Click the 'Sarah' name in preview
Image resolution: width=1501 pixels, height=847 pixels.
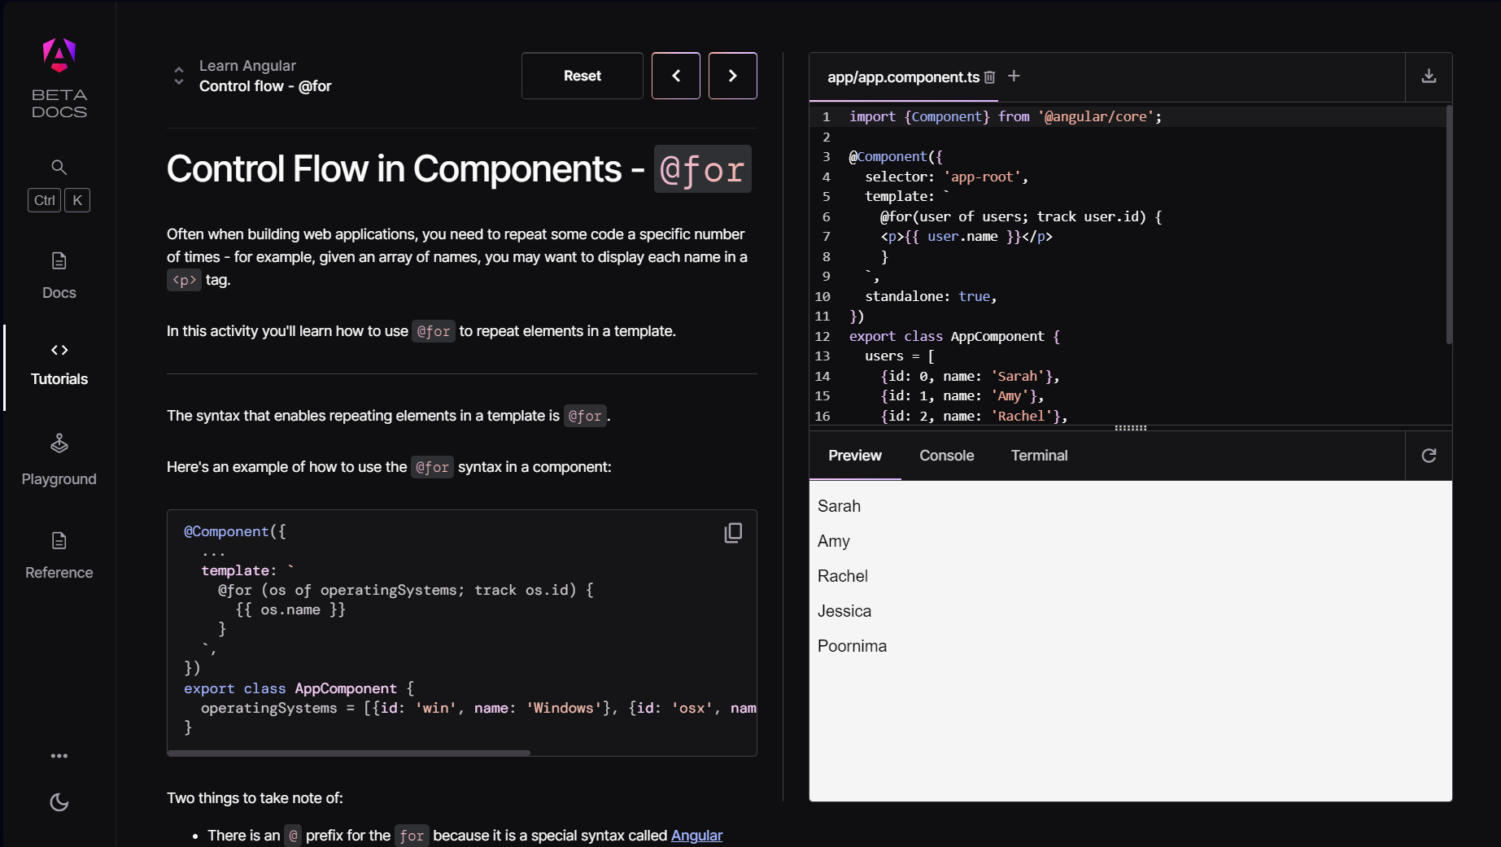pyautogui.click(x=839, y=506)
